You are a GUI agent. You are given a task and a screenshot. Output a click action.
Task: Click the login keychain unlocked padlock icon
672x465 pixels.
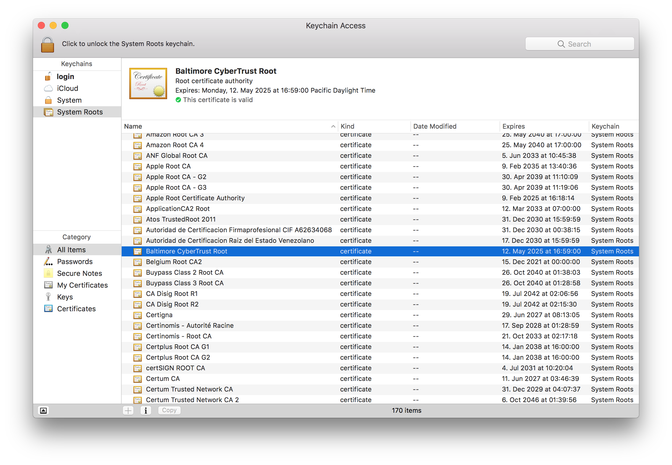[x=48, y=76]
